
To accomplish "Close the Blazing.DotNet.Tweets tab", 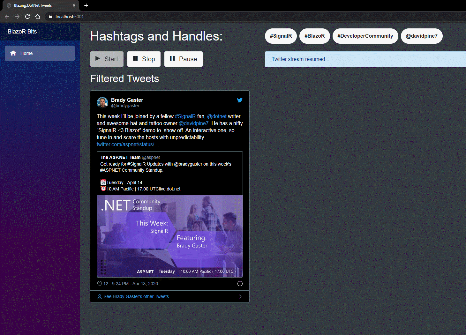I will click(74, 5).
